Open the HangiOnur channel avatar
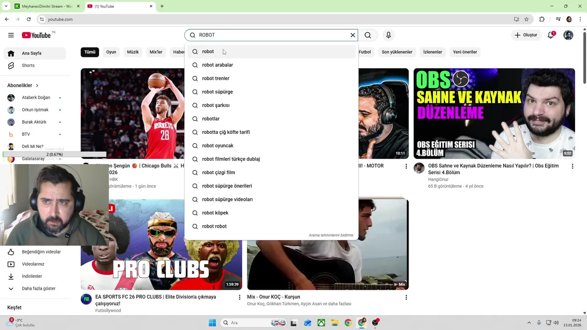 419,168
